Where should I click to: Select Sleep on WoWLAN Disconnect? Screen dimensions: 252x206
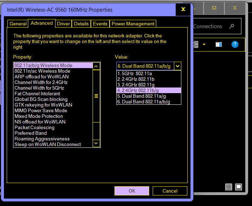pyautogui.click(x=53, y=144)
